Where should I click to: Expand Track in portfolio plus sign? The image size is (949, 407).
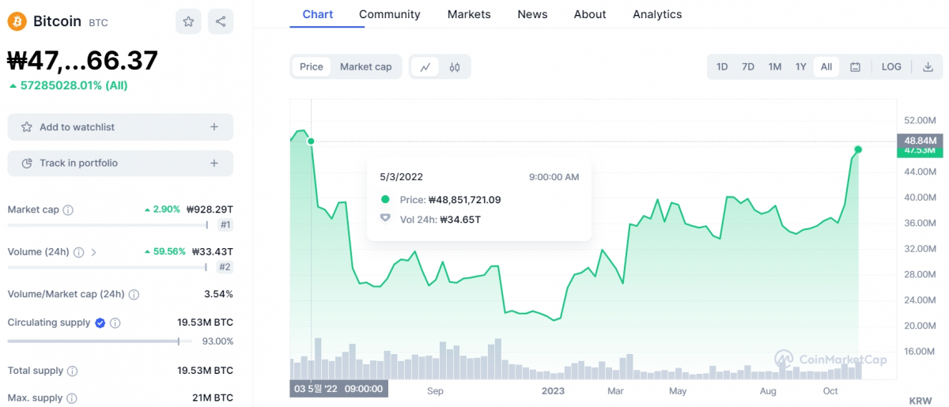(214, 164)
